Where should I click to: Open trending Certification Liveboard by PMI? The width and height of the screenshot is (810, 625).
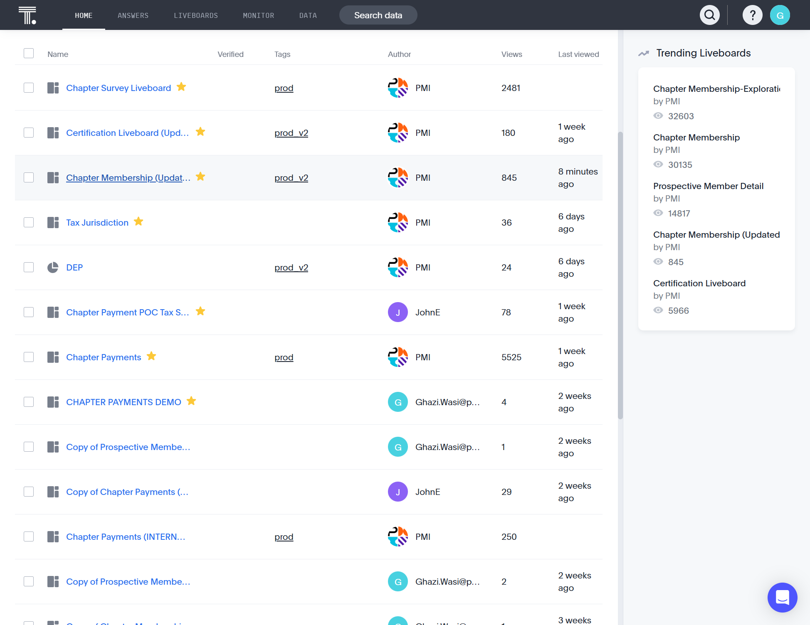click(x=699, y=283)
